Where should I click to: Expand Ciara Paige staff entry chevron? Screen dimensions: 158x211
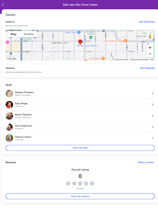coord(153,105)
